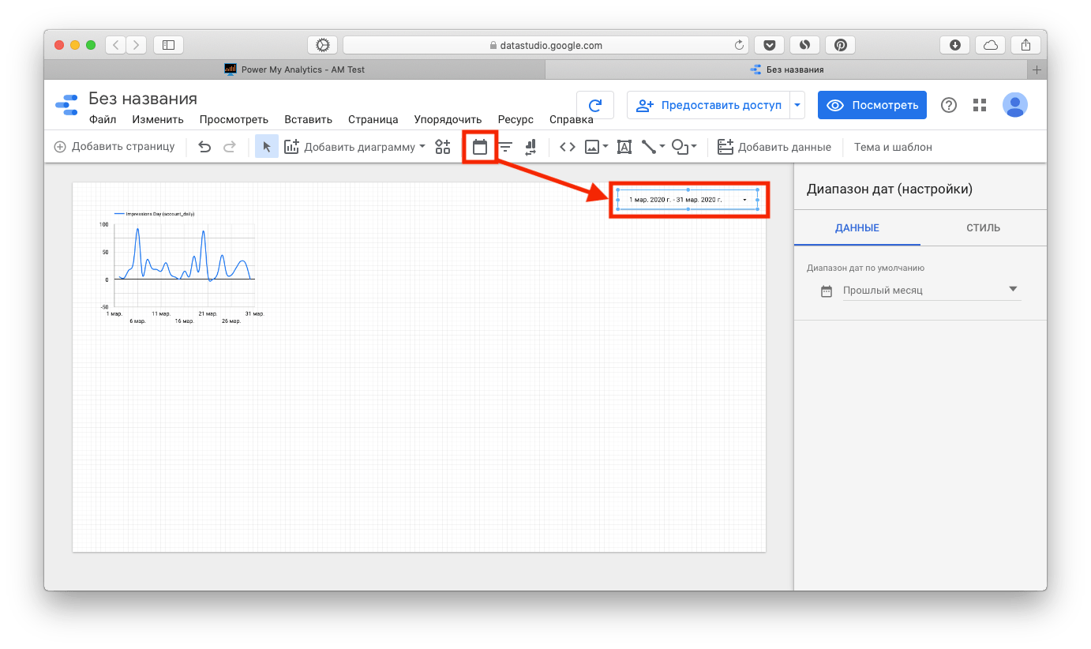
Task: Expand the shape tool dropdown arrow
Action: point(694,147)
